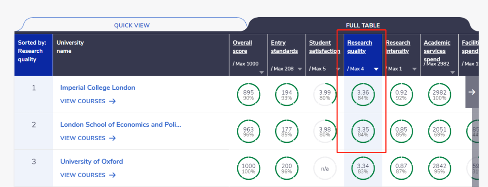The image size is (488, 187).
Task: Click the Entry standards sort arrow
Action: pos(300,69)
